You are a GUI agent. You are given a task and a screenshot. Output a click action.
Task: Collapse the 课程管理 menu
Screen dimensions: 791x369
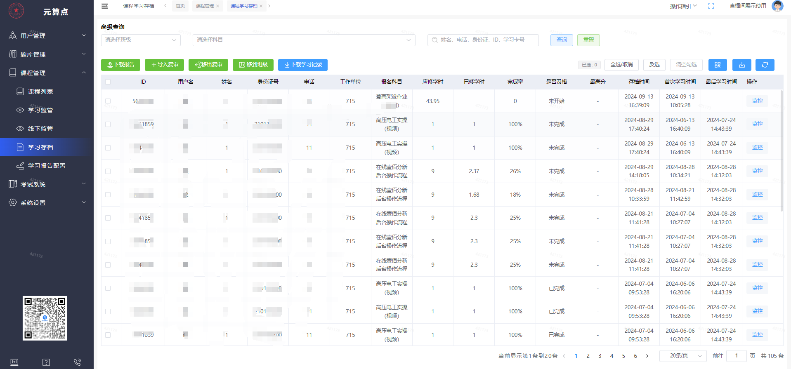coord(47,73)
